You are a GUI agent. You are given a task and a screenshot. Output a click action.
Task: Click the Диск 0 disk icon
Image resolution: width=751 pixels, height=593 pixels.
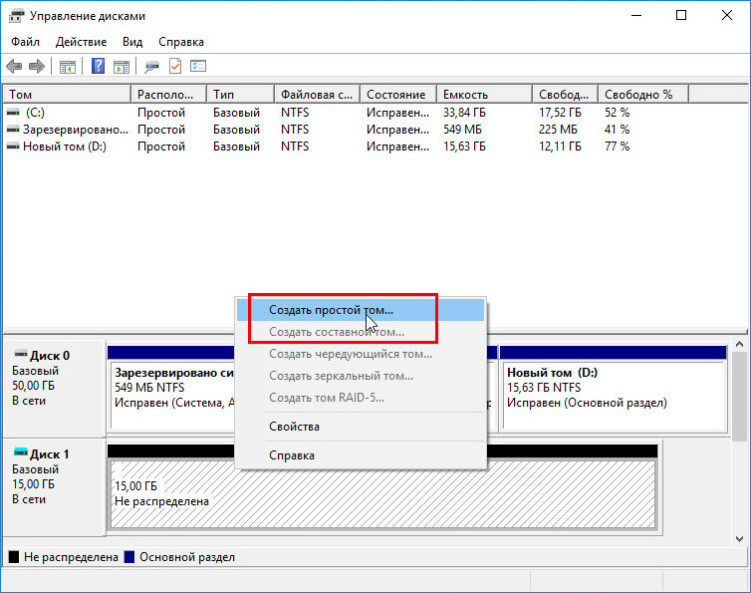[21, 355]
